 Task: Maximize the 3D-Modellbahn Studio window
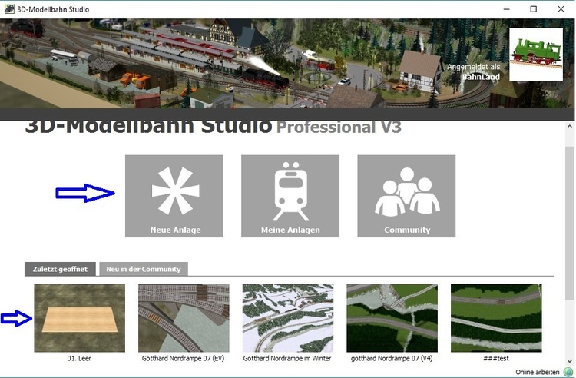[x=534, y=9]
